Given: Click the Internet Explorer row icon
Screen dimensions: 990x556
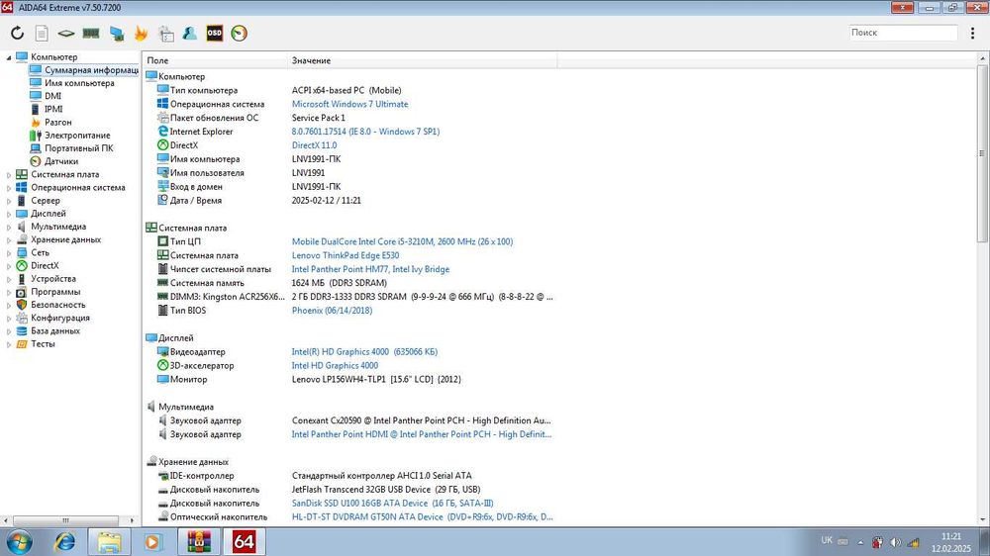Looking at the screenshot, I should 163,132.
